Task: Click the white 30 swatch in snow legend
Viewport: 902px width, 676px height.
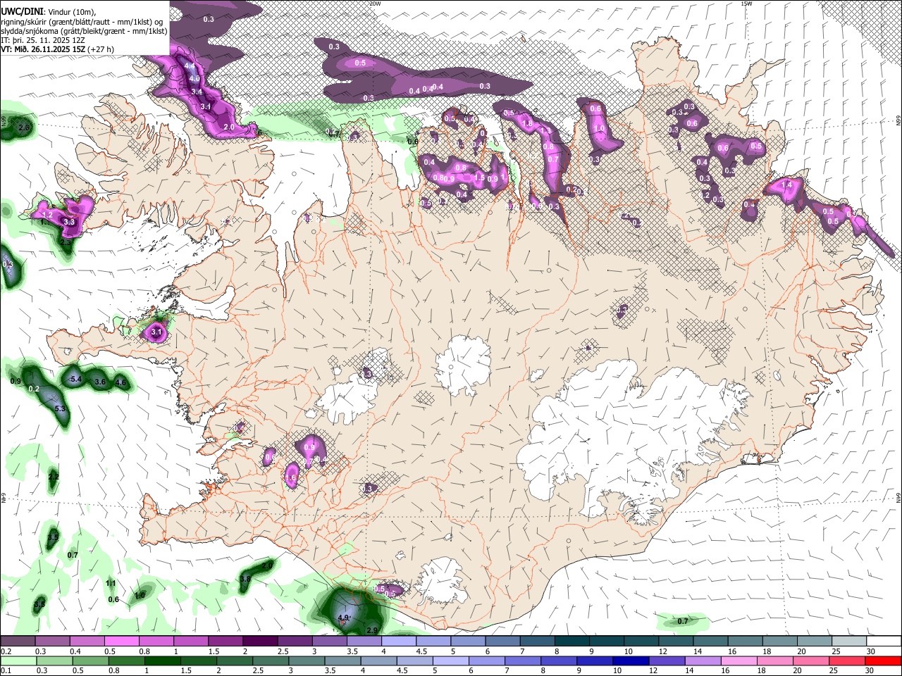Action: tap(884, 641)
